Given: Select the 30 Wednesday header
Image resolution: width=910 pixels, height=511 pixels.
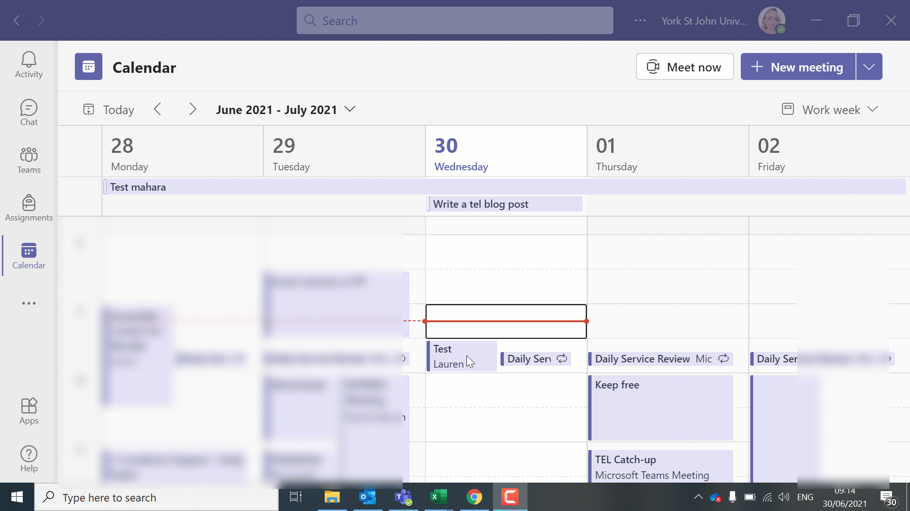Looking at the screenshot, I should (506, 151).
